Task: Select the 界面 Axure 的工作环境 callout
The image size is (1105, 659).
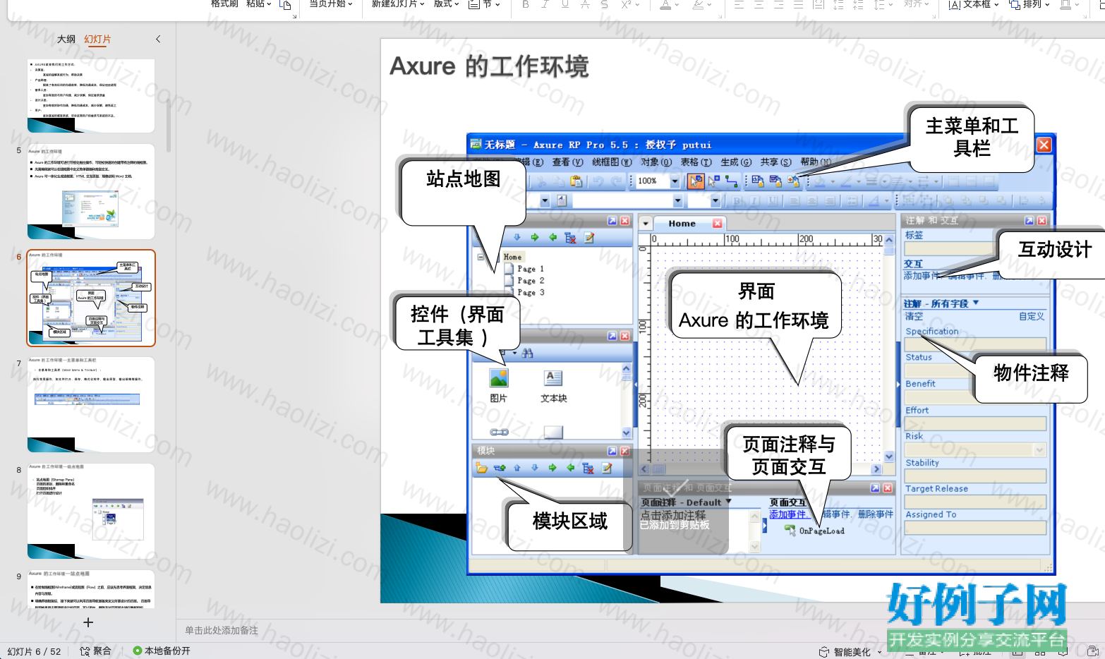Action: (756, 306)
